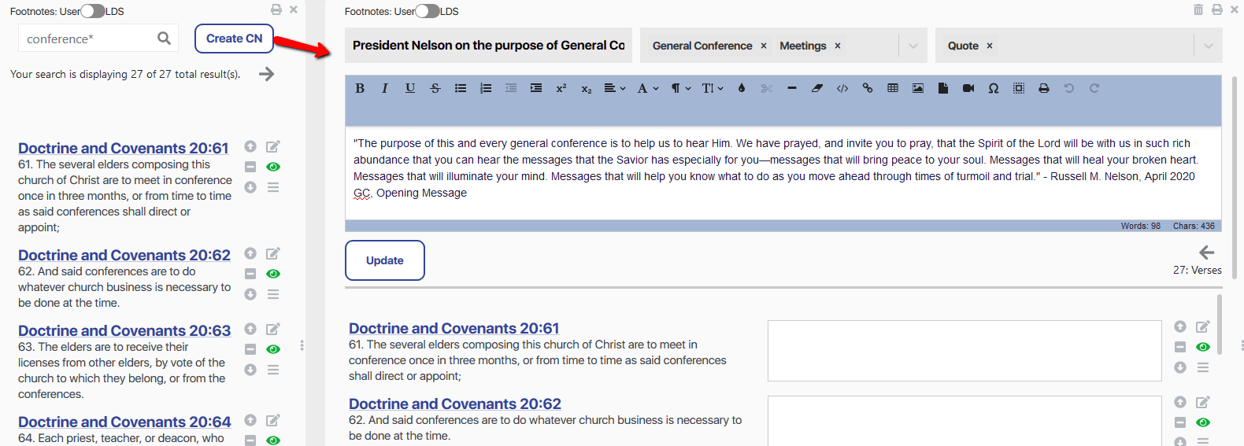Click the Create CN button
This screenshot has width=1244, height=446.
point(234,39)
